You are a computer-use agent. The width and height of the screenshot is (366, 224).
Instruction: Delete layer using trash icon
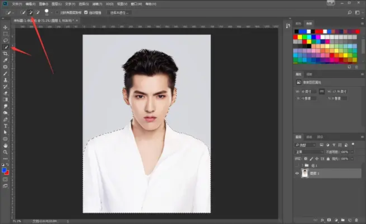[357, 220]
